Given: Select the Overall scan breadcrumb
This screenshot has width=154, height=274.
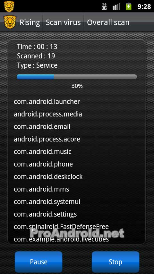Looking at the screenshot, I should coord(108,22).
